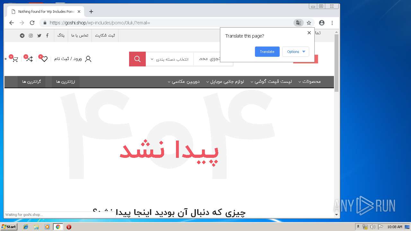Expand the دوربین عکاسی menu
The image size is (411, 231).
(x=184, y=81)
